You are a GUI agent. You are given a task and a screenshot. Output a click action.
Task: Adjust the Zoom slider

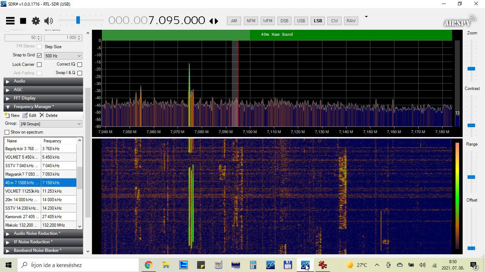click(x=471, y=68)
